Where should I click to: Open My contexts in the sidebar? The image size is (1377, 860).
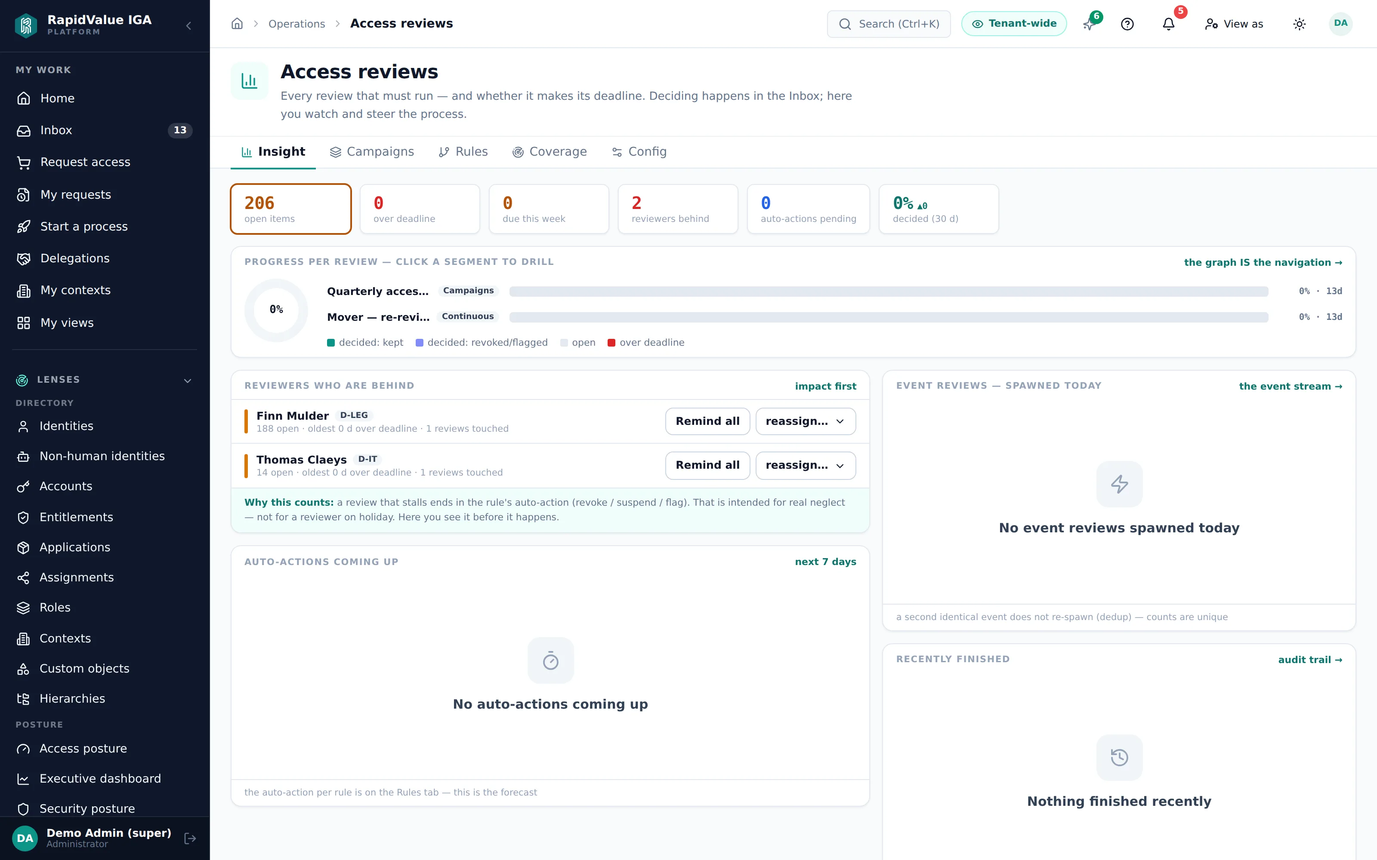coord(105,290)
